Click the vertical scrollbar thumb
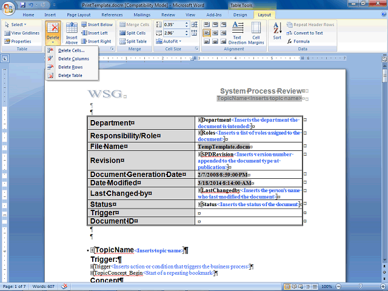388x291 pixels. [x=384, y=75]
